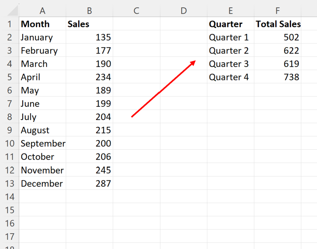Click empty cell D6 in column D
The image size is (317, 249).
(184, 90)
